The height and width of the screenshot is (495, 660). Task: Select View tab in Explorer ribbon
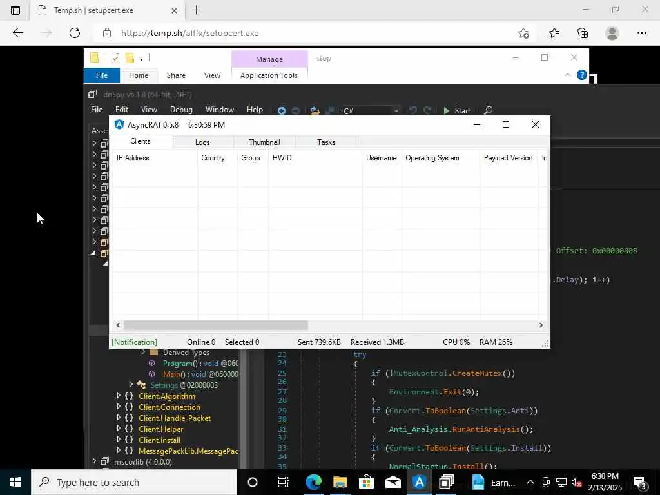point(212,75)
